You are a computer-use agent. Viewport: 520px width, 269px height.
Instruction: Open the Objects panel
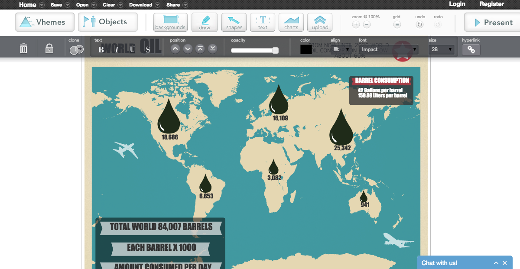click(x=108, y=22)
